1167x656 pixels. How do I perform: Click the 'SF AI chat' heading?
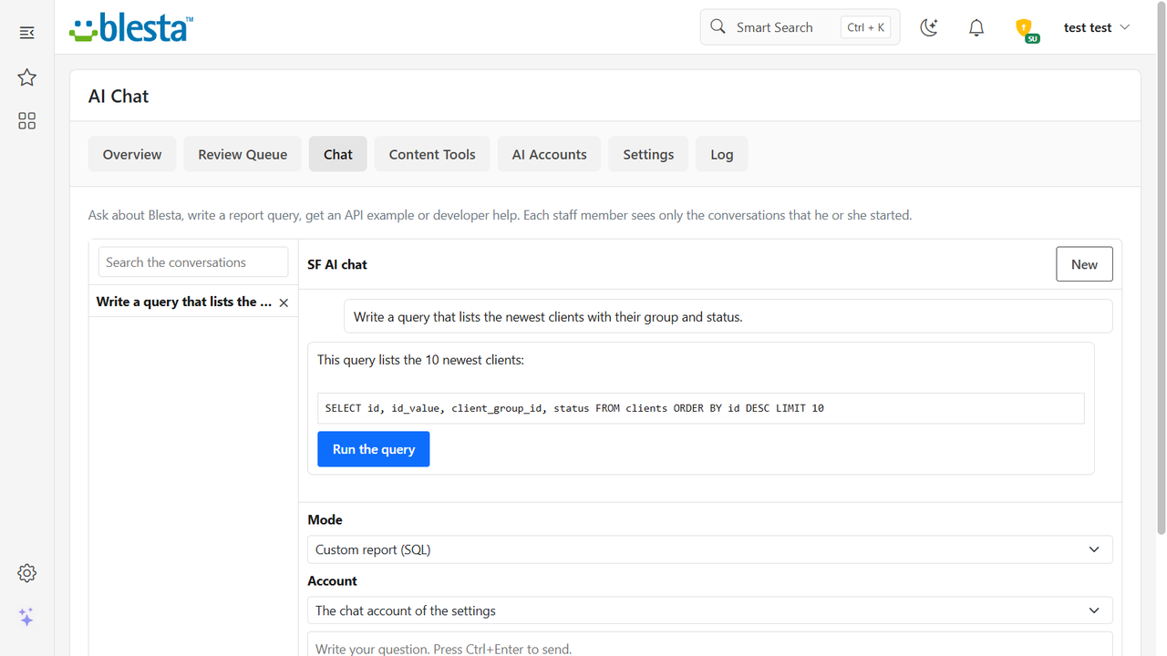coord(337,264)
